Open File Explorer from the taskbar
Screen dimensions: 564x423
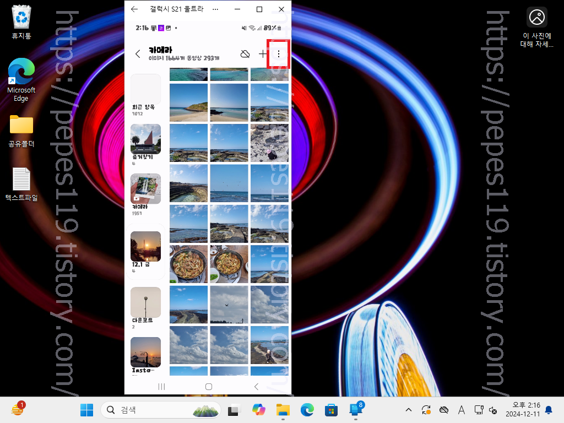pyautogui.click(x=283, y=410)
